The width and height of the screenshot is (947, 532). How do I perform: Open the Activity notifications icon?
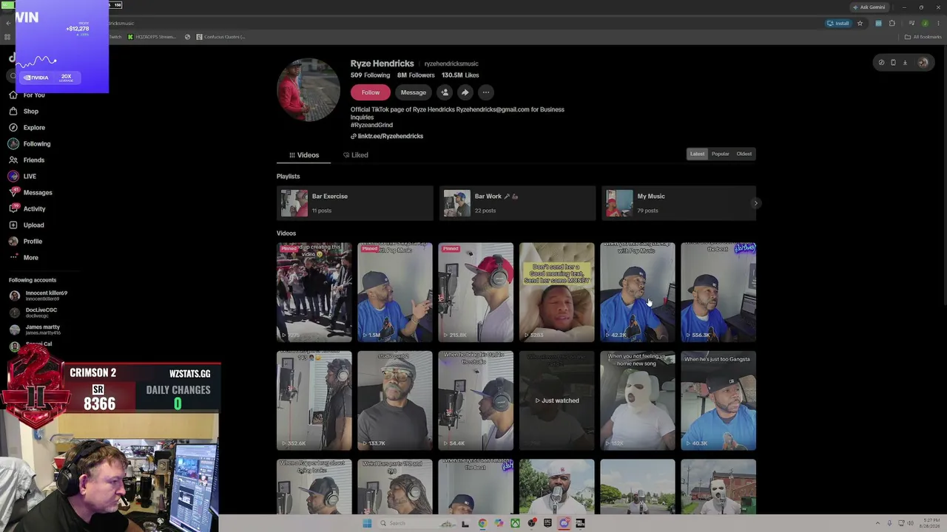click(13, 208)
